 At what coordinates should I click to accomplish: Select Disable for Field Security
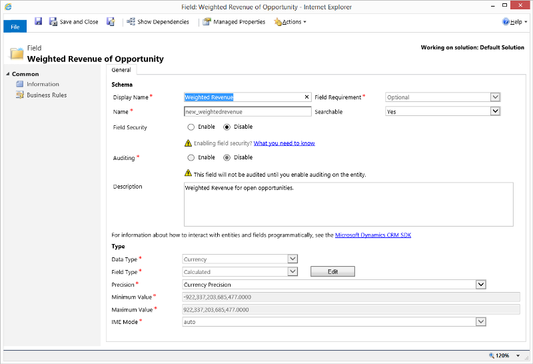[x=227, y=127]
